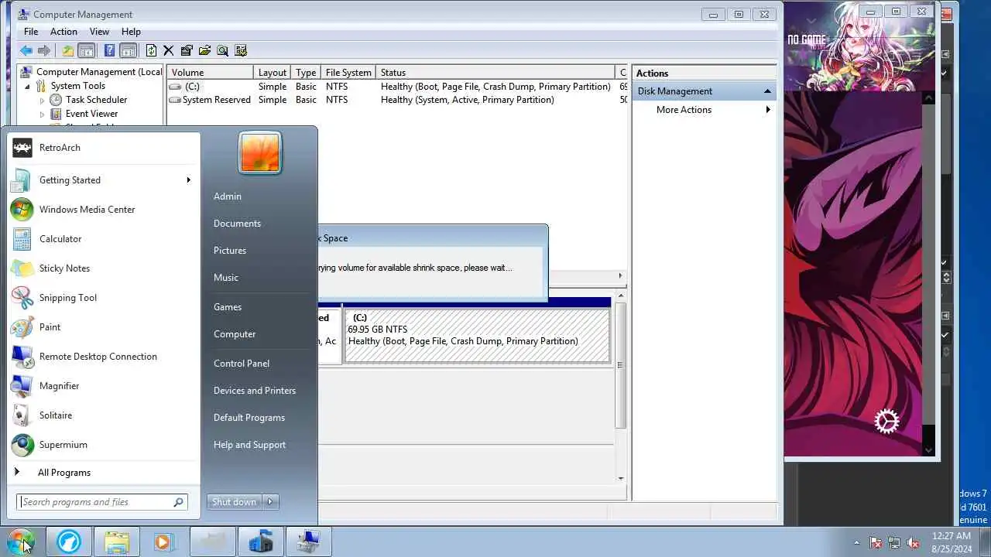Launch Magnifier from the Start menu
This screenshot has width=991, height=557.
(104, 386)
